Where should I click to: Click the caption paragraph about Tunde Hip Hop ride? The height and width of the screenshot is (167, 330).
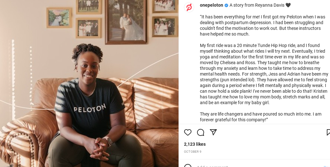(x=264, y=74)
